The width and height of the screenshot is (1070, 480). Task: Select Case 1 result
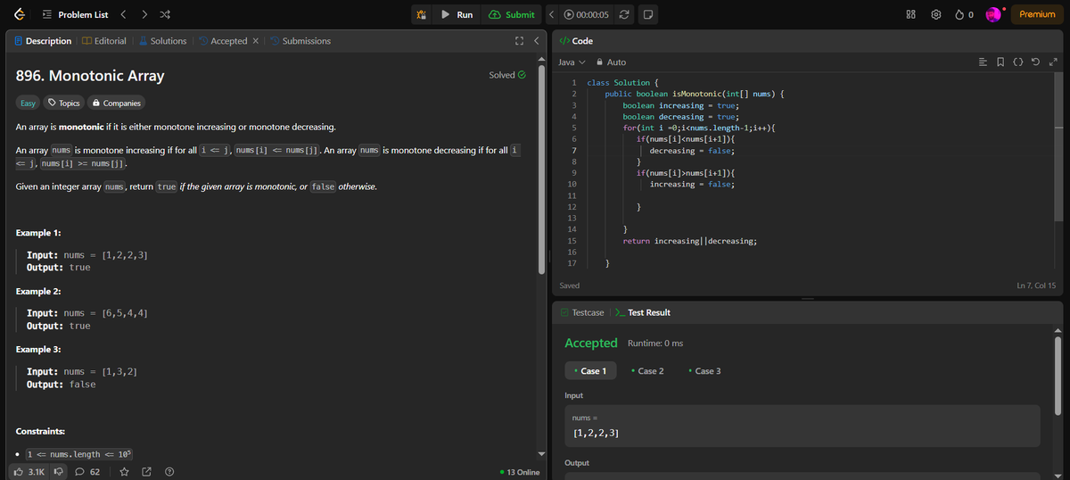[x=589, y=371]
